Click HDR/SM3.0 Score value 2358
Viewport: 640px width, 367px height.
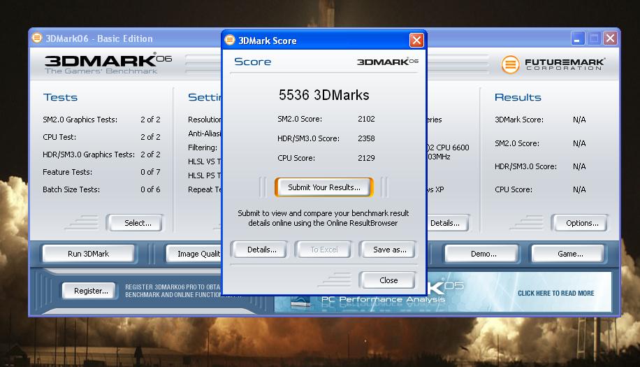(366, 138)
